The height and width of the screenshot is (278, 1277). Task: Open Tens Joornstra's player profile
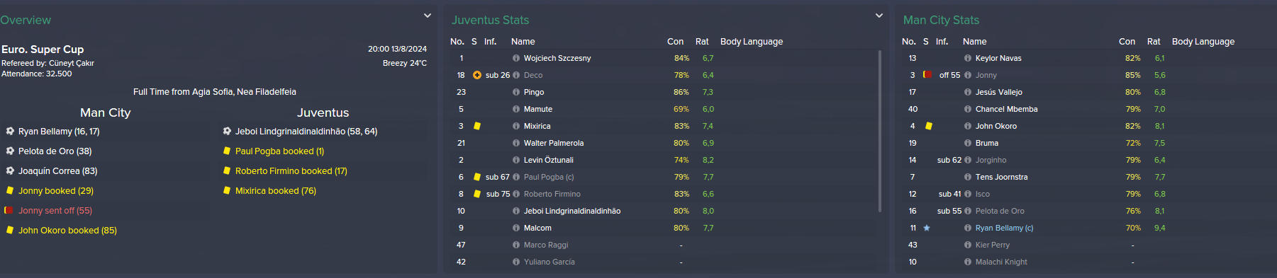[1001, 177]
